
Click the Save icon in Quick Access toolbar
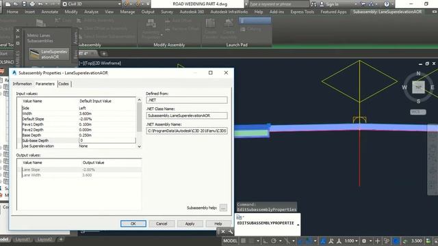(24, 4)
